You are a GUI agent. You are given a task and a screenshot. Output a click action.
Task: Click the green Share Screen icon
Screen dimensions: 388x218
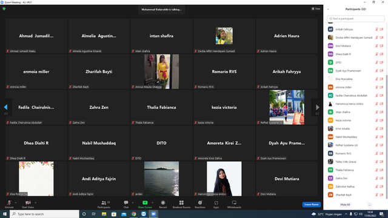tap(145, 203)
